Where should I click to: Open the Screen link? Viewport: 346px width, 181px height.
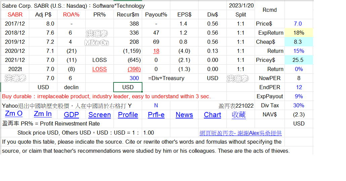coord(99,115)
